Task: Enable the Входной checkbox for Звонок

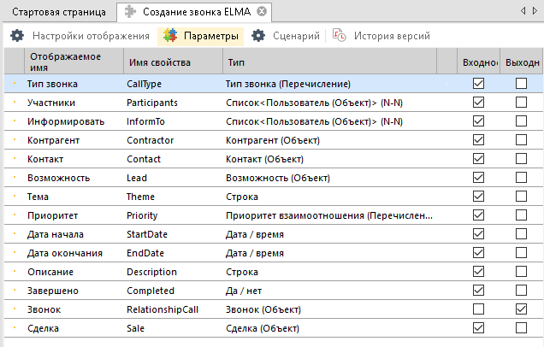Action: coord(478,309)
